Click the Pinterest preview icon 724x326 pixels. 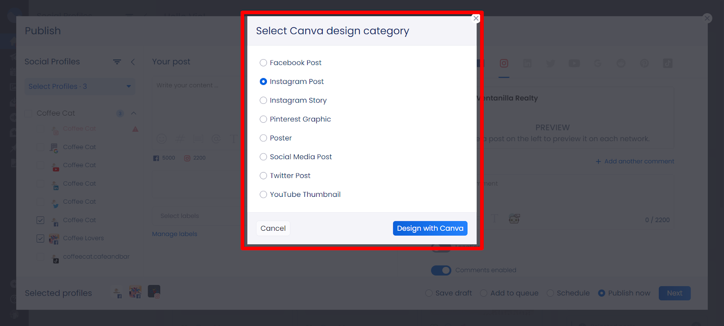click(x=644, y=64)
